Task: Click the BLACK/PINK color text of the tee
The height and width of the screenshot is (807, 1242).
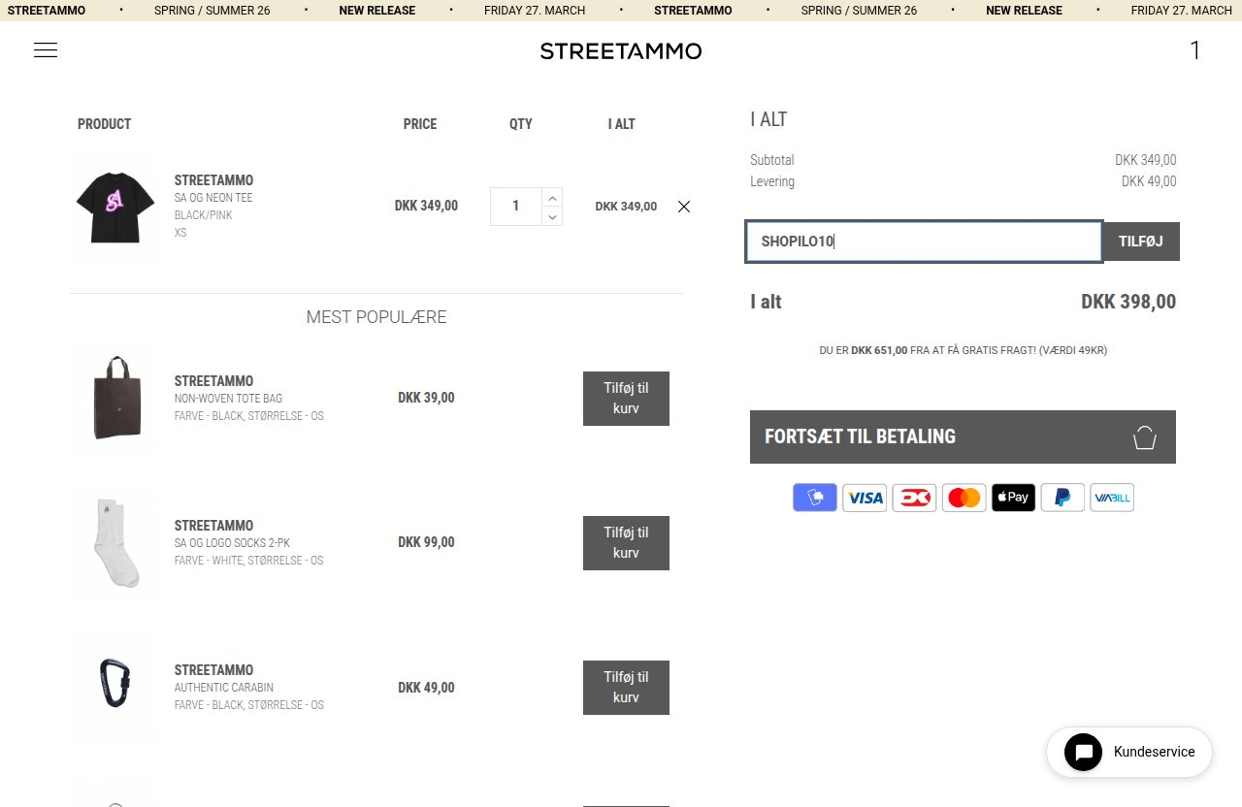Action: (204, 215)
